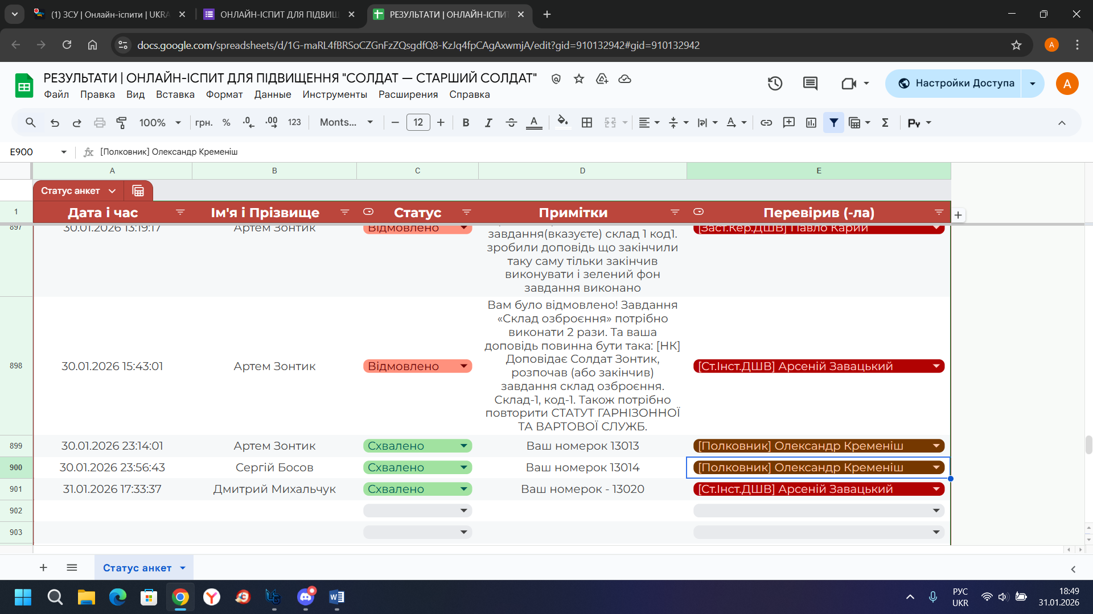Toggle italic formatting

(488, 122)
